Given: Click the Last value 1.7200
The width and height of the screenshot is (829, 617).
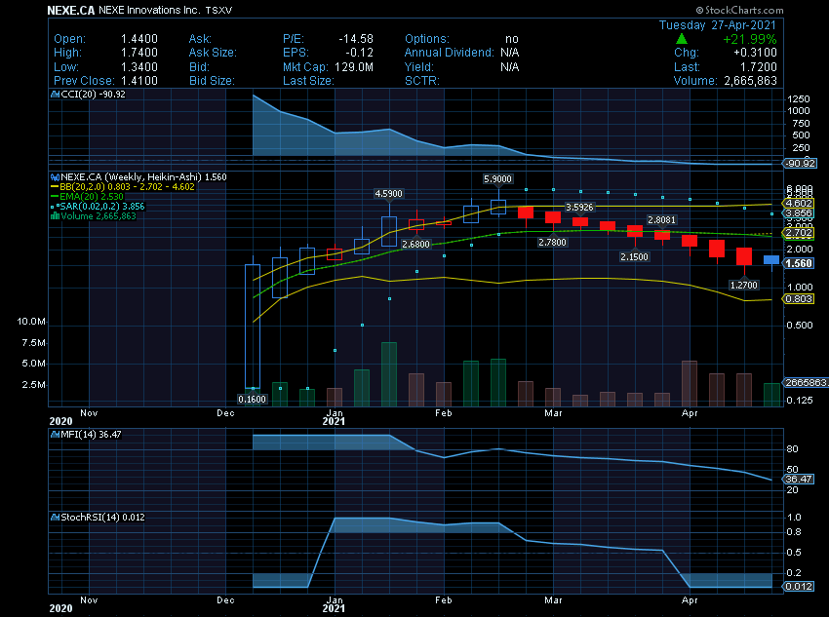Looking at the screenshot, I should [759, 67].
